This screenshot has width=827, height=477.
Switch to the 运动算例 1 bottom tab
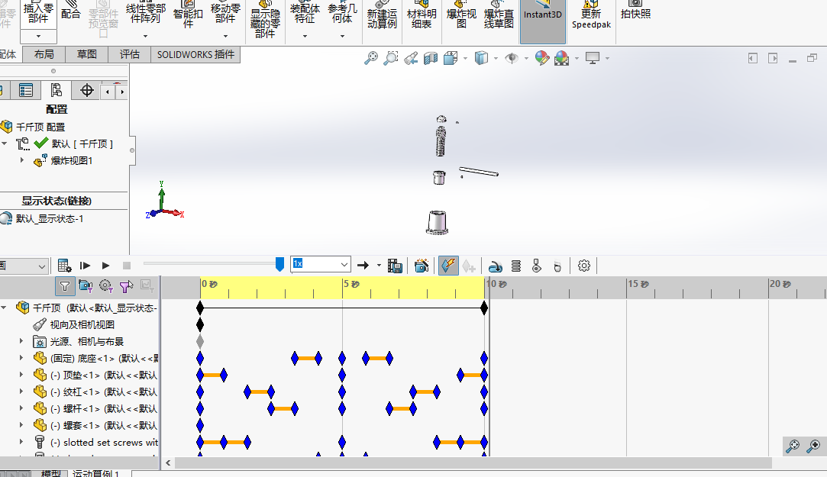point(96,473)
